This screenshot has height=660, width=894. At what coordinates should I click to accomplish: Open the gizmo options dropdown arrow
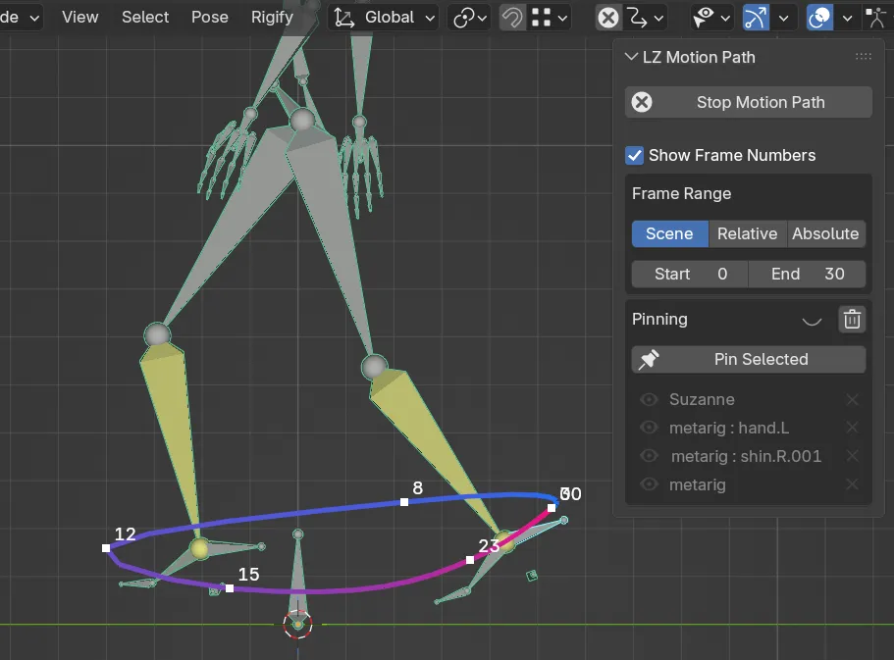coord(784,18)
